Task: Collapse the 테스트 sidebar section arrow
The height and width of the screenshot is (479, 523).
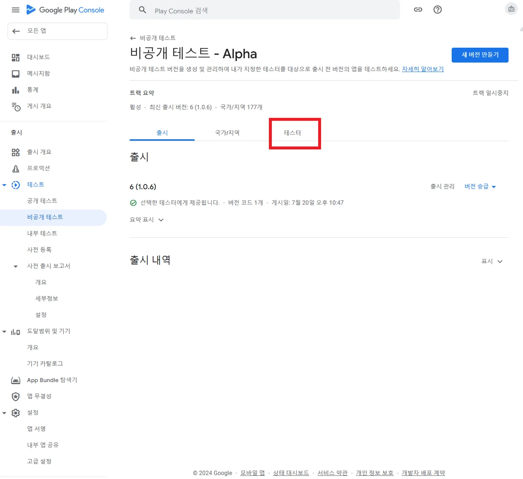Action: point(4,185)
